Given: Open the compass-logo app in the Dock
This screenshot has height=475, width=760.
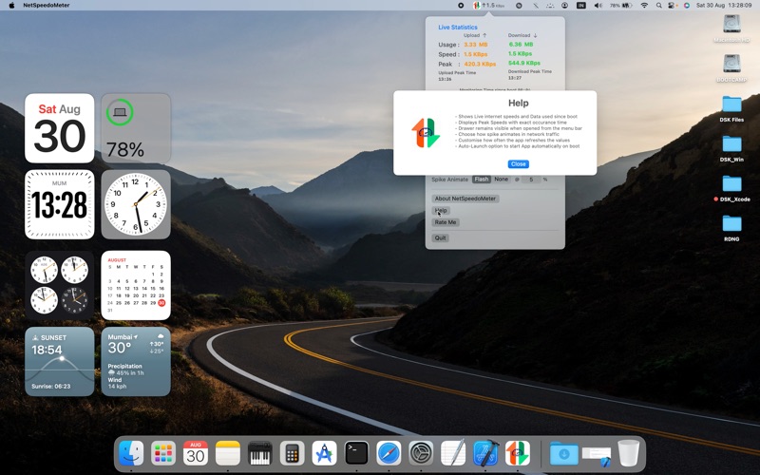Looking at the screenshot, I should (324, 453).
